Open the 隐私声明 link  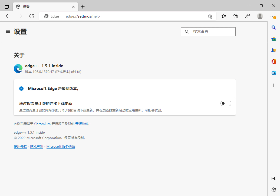[x=37, y=147]
